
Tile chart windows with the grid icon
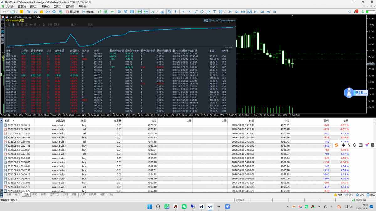coord(132,12)
